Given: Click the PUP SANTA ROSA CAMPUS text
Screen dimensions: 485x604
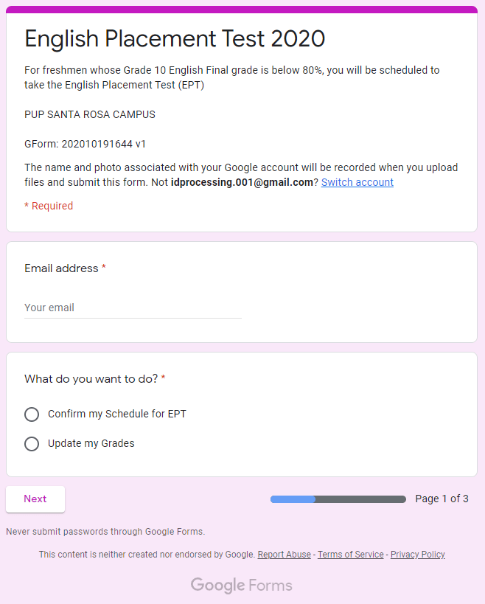Looking at the screenshot, I should 90,114.
